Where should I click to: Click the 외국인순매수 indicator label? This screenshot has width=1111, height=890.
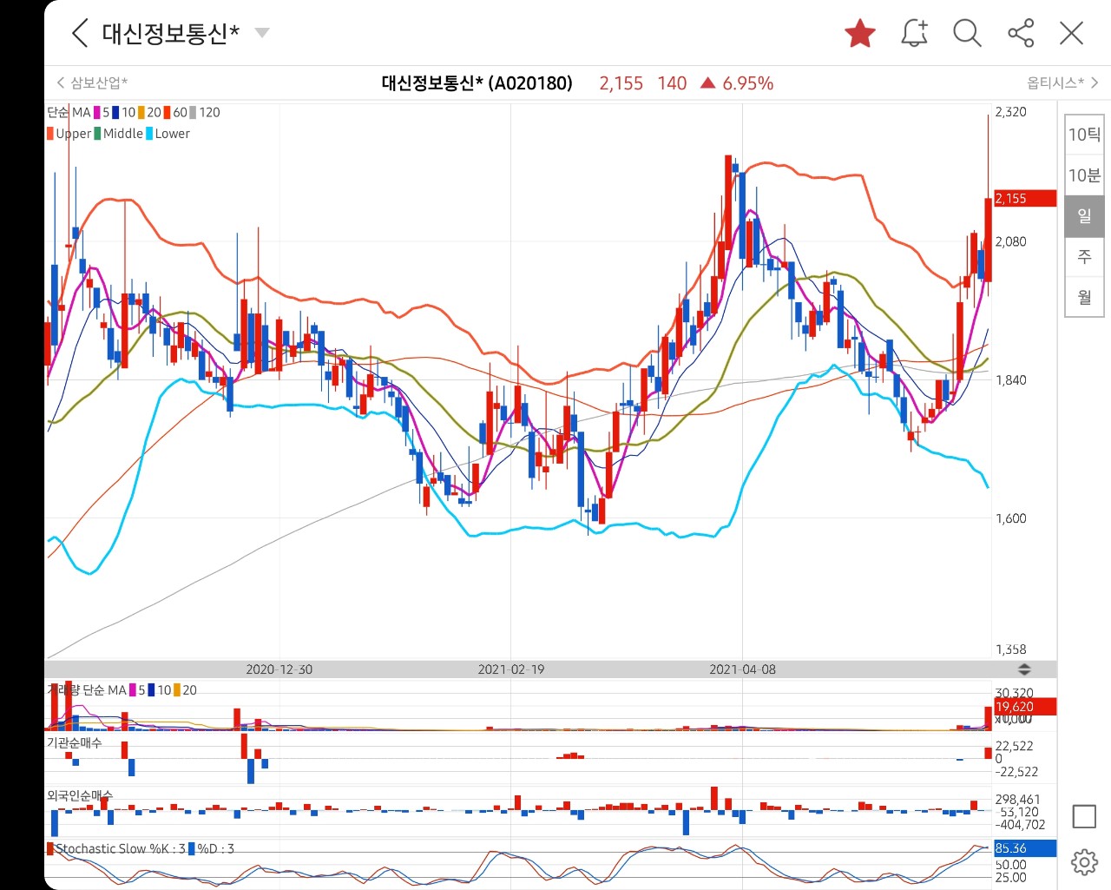point(79,795)
